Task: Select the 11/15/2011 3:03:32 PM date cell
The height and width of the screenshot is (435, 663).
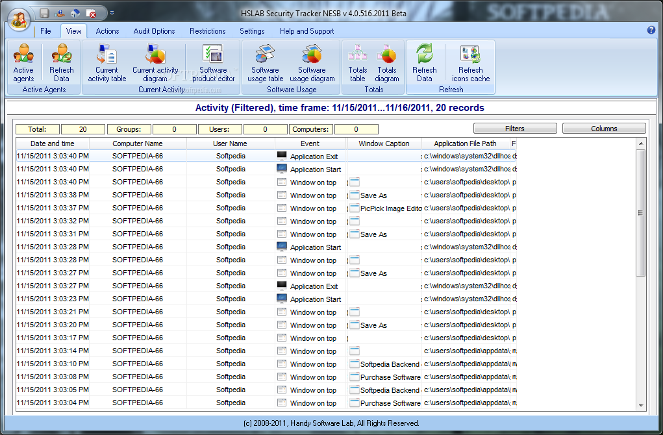Action: click(x=53, y=221)
